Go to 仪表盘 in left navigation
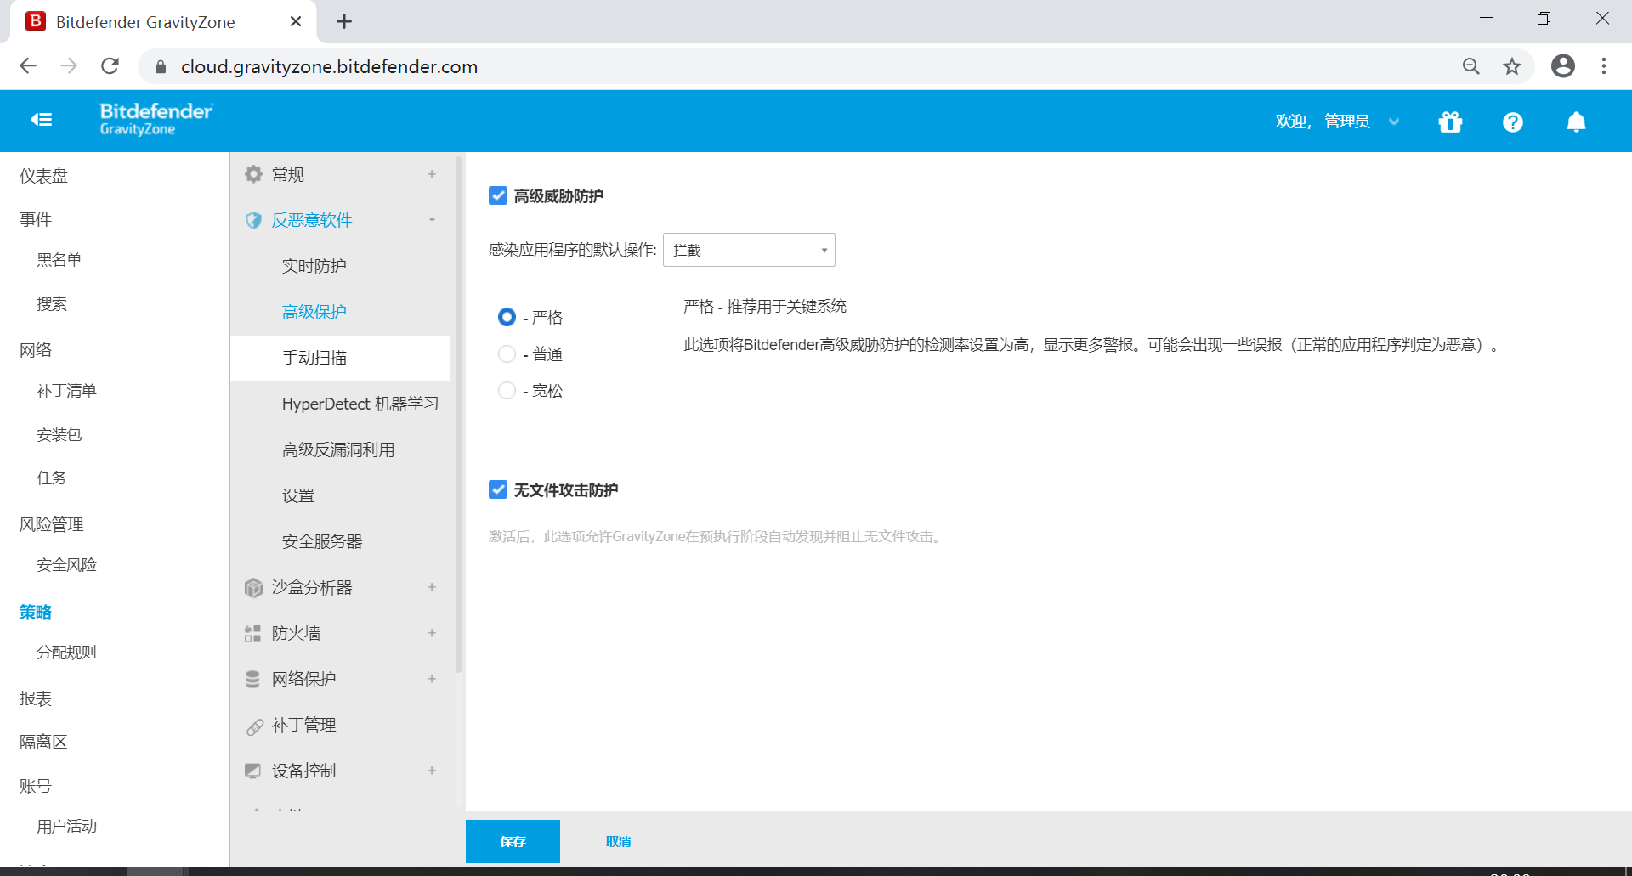Image resolution: width=1632 pixels, height=876 pixels. (x=43, y=176)
